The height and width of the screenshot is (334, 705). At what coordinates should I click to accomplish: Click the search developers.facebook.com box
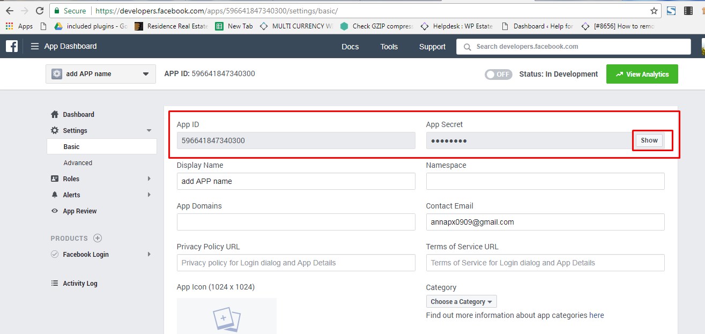point(574,47)
